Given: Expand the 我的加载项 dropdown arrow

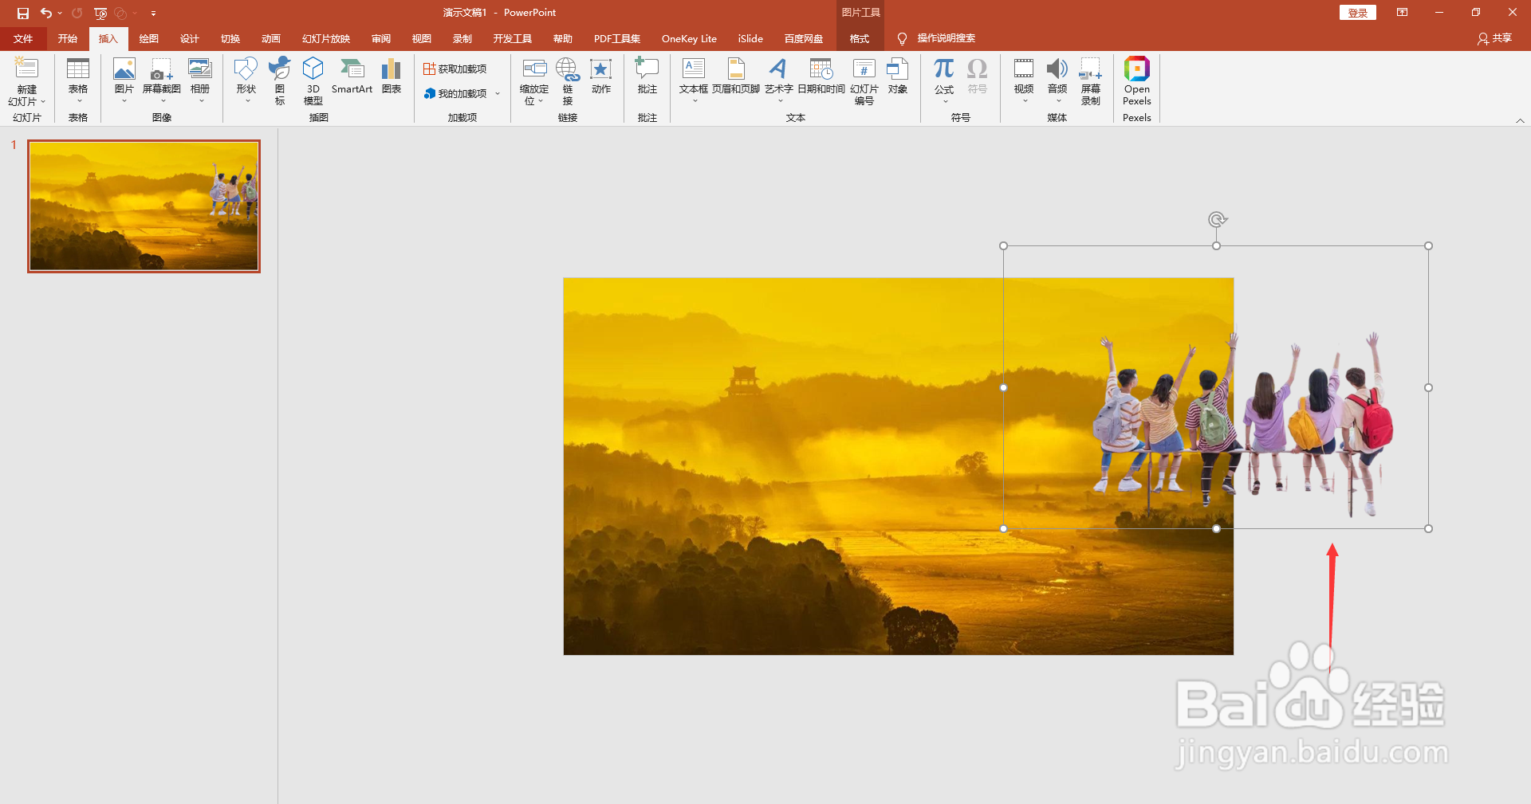Looking at the screenshot, I should point(498,94).
